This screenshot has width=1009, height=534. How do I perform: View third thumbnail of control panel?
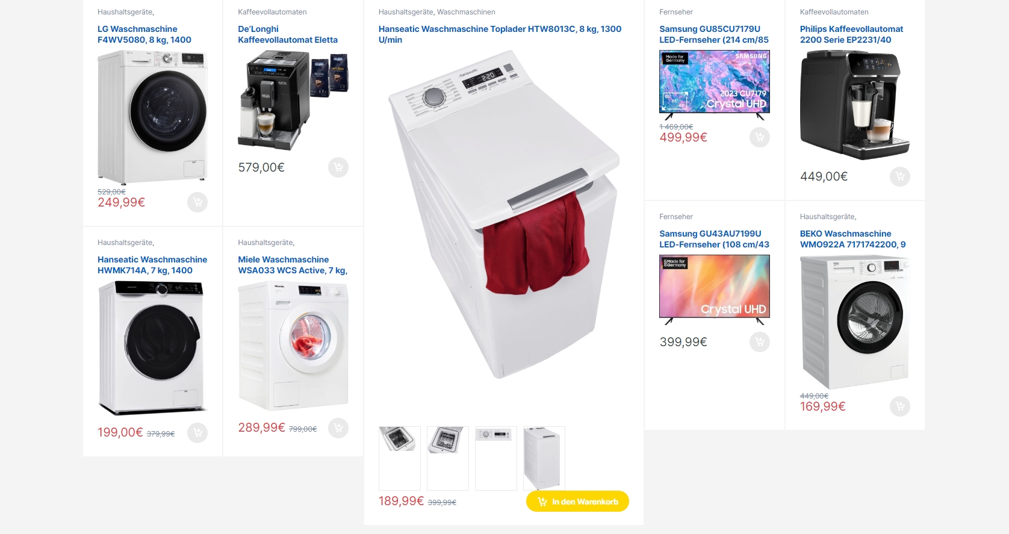coord(496,458)
